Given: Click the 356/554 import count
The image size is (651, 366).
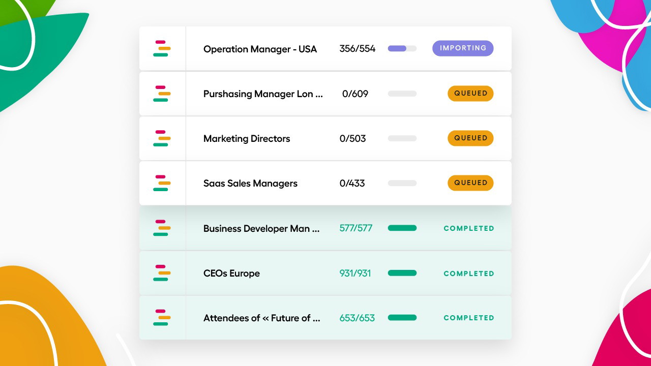Looking at the screenshot, I should click(x=357, y=49).
